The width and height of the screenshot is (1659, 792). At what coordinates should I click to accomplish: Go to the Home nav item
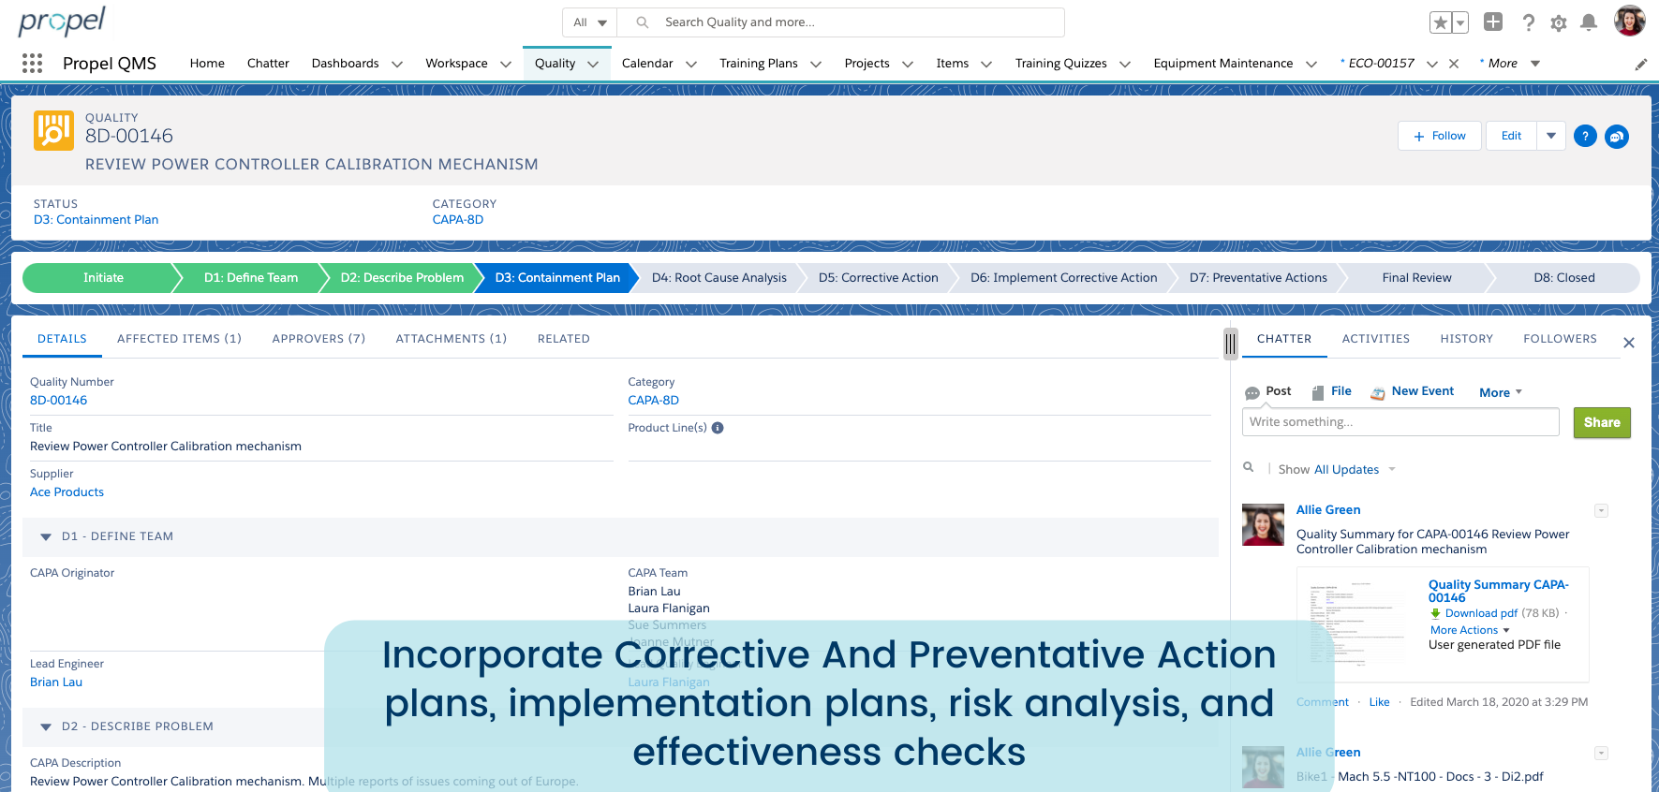pos(207,64)
